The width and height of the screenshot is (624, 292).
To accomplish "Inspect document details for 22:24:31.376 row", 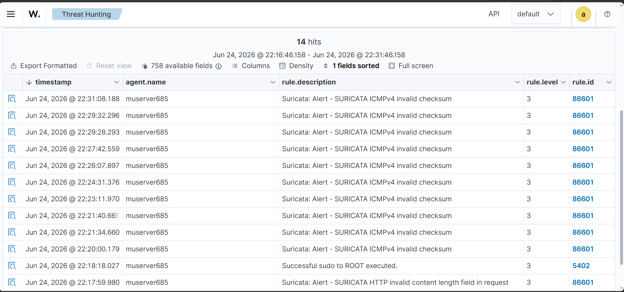I will 12,182.
